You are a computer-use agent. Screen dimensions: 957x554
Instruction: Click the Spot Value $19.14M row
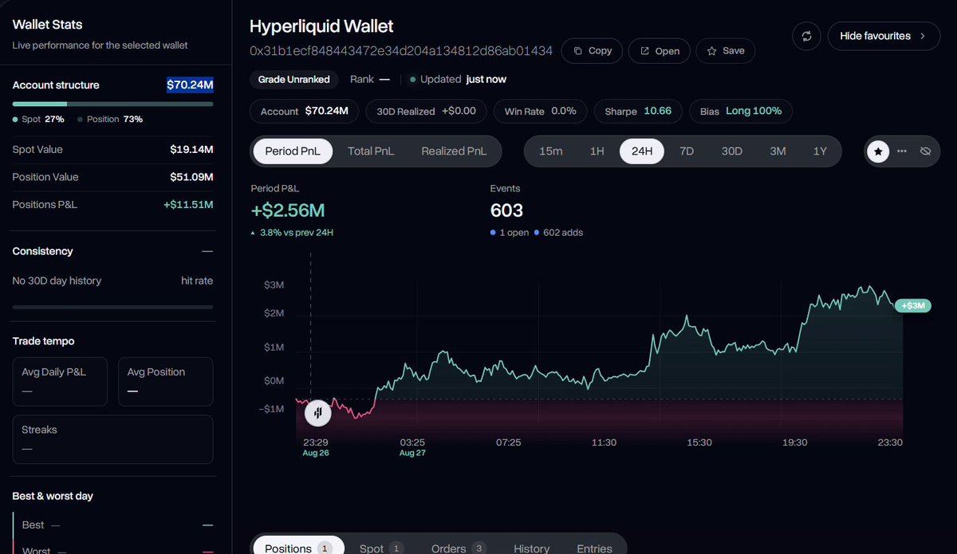pyautogui.click(x=112, y=149)
